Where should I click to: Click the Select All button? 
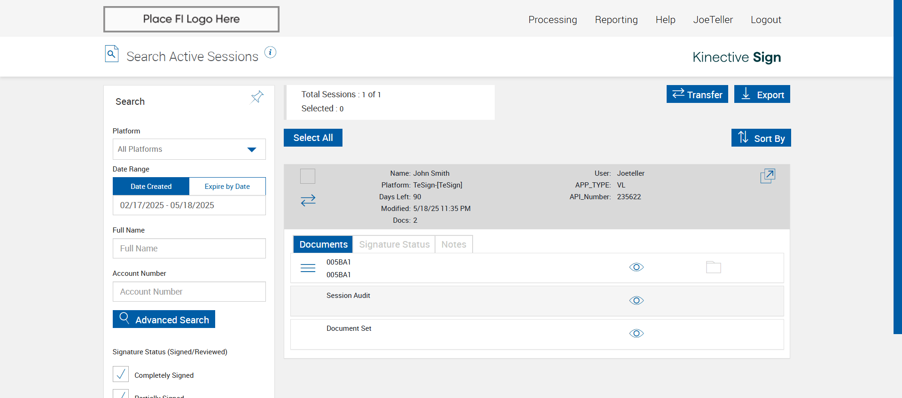313,138
